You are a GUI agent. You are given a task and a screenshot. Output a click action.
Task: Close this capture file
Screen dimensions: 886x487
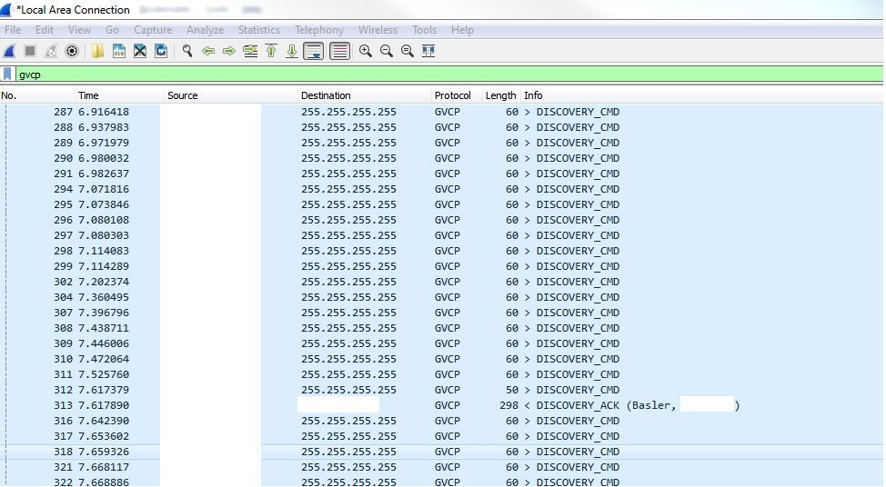tap(139, 52)
